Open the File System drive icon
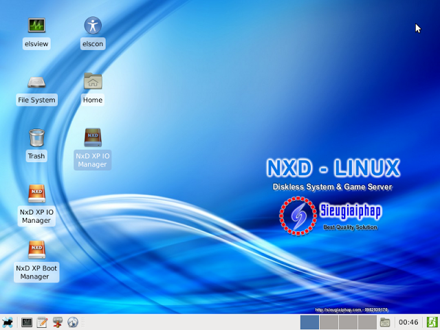440x330 pixels. pos(36,82)
